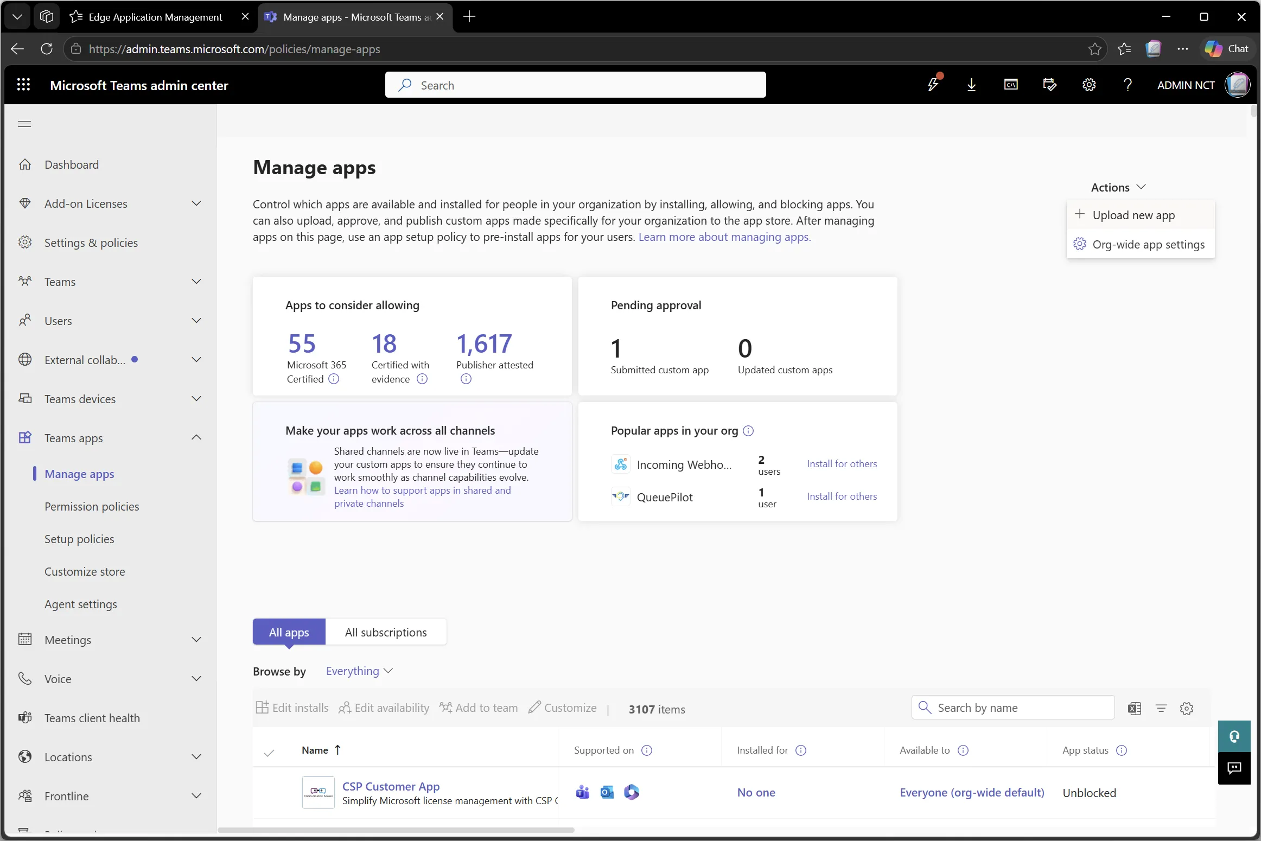
Task: Click the horizontal scrollbar at page bottom
Action: [x=396, y=830]
